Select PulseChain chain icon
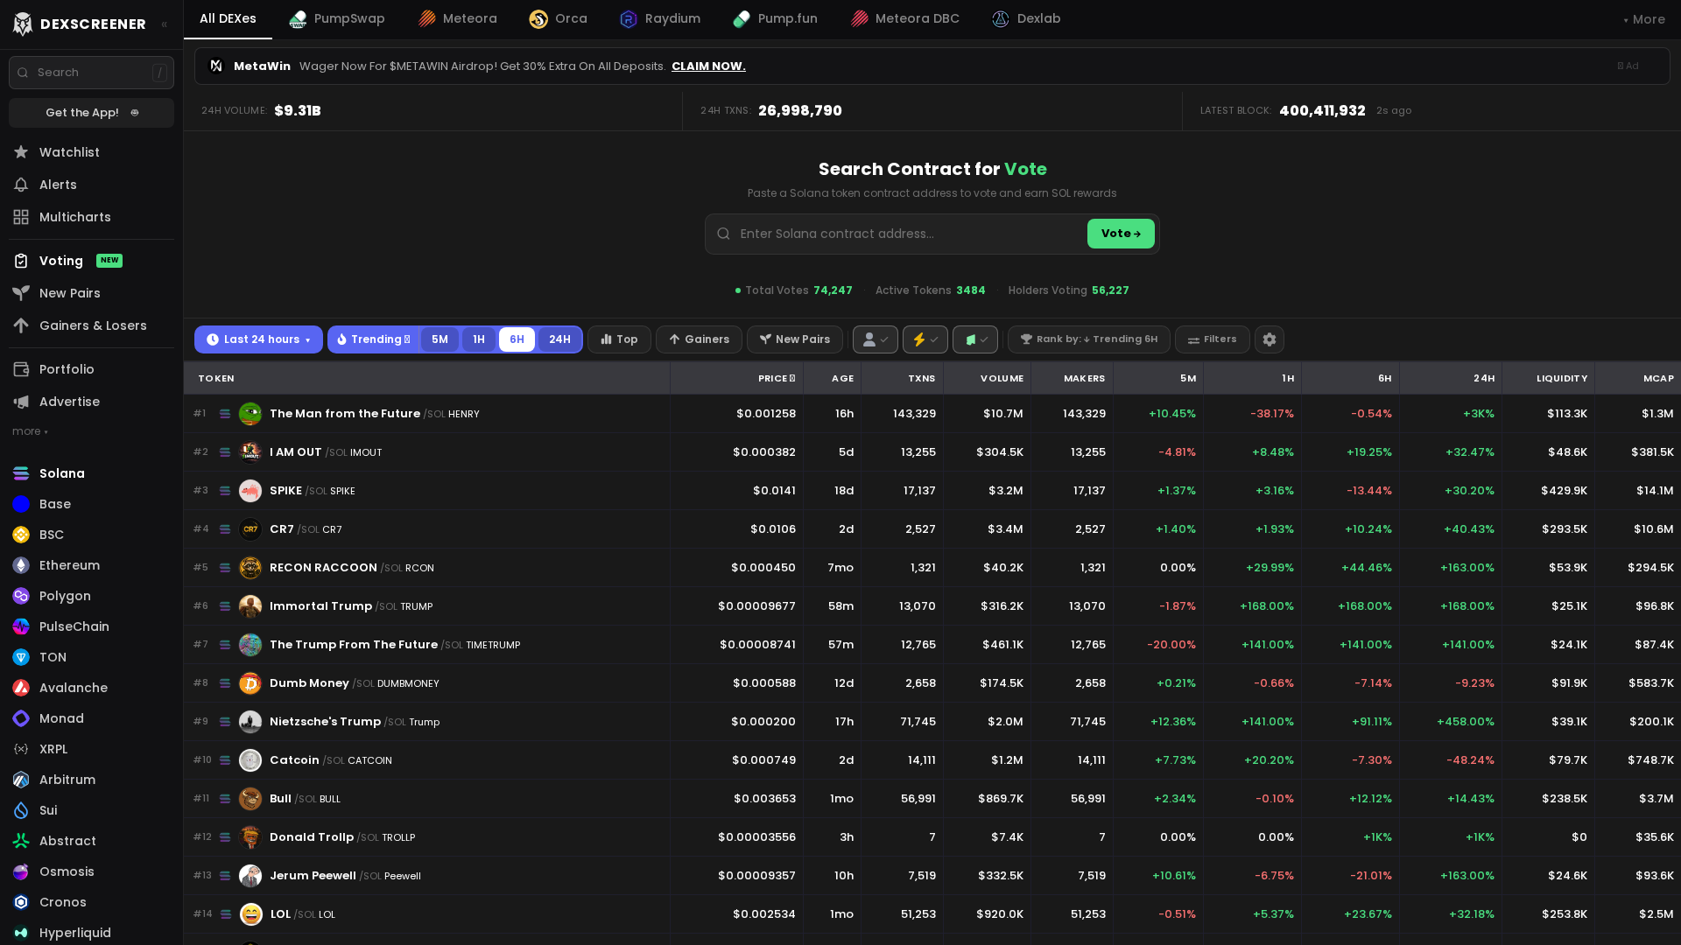Viewport: 1681px width, 945px height. (x=21, y=626)
